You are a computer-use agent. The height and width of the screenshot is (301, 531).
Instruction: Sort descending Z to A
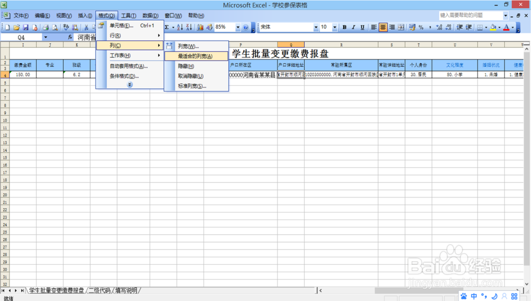189,28
